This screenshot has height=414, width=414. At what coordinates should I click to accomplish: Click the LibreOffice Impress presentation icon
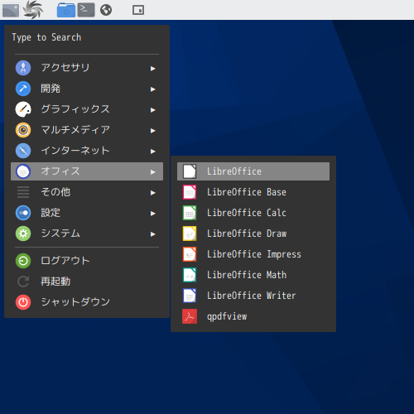(190, 254)
